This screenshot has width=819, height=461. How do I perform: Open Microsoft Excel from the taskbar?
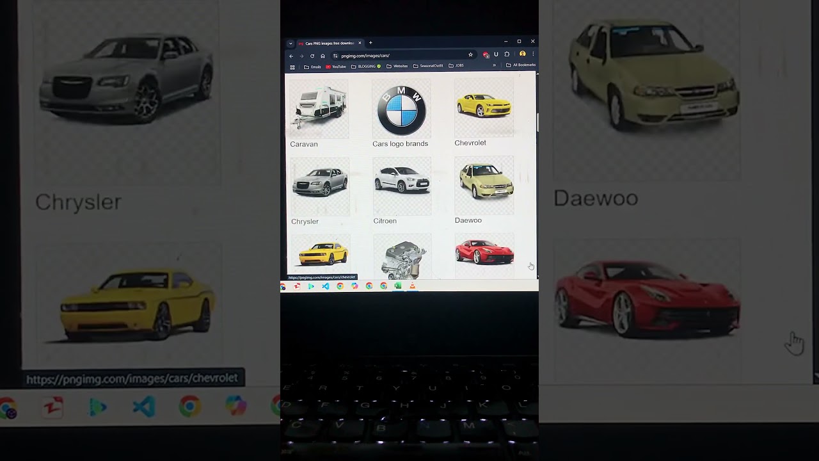398,286
